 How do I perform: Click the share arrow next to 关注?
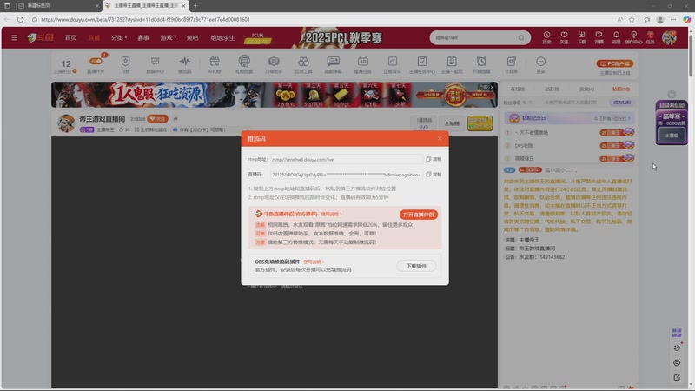click(175, 119)
